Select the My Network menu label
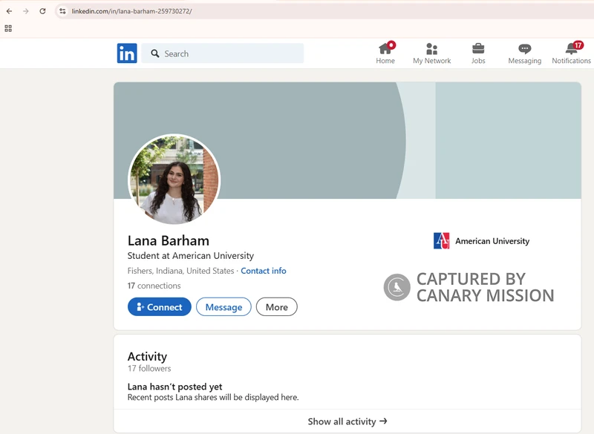 [432, 61]
